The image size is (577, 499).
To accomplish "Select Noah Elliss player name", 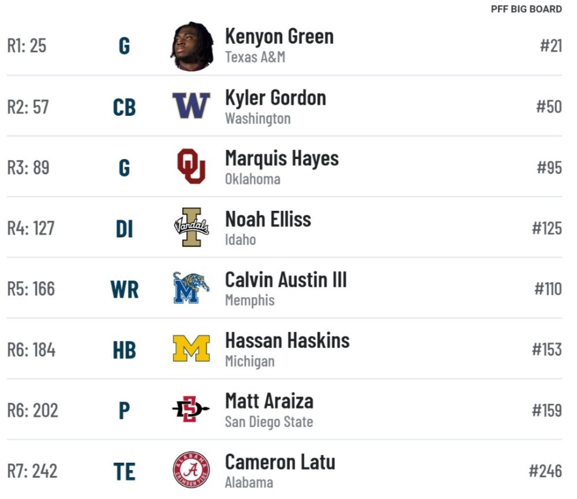I will click(268, 220).
